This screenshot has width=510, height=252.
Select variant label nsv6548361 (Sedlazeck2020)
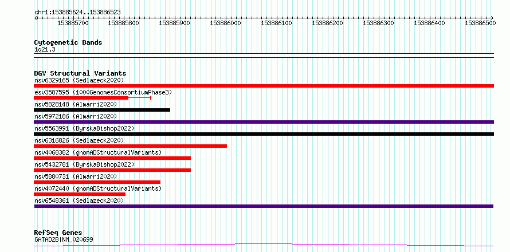(x=79, y=200)
